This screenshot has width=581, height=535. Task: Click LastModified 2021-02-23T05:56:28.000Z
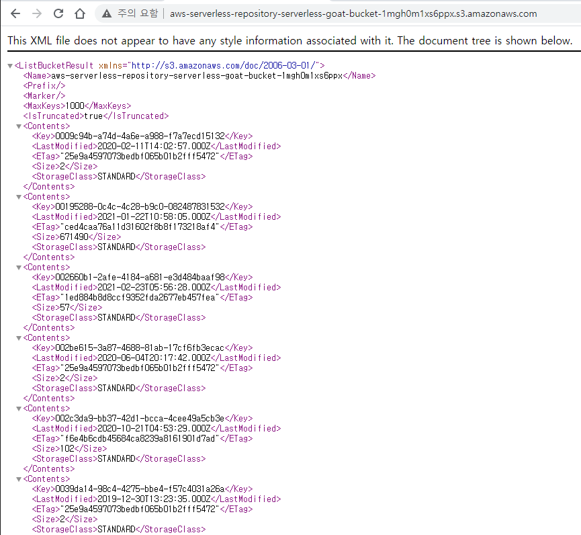click(x=154, y=288)
